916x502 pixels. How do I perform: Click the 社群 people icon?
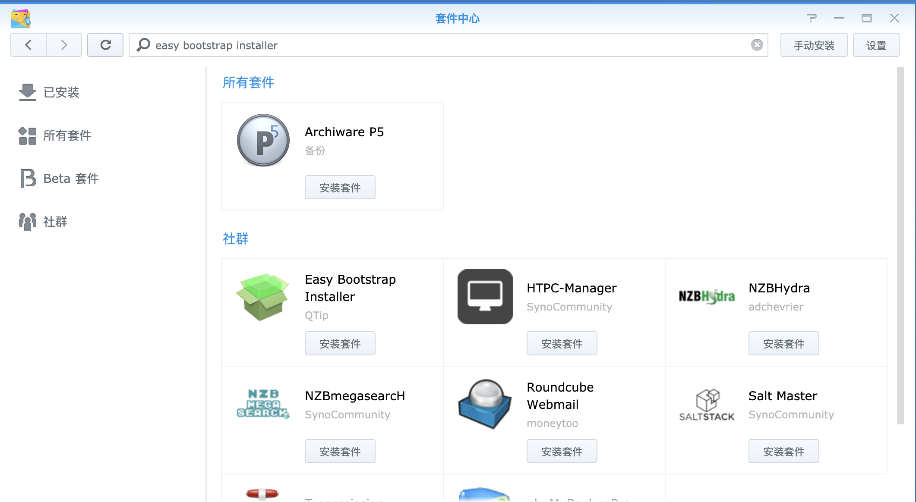coord(28,221)
